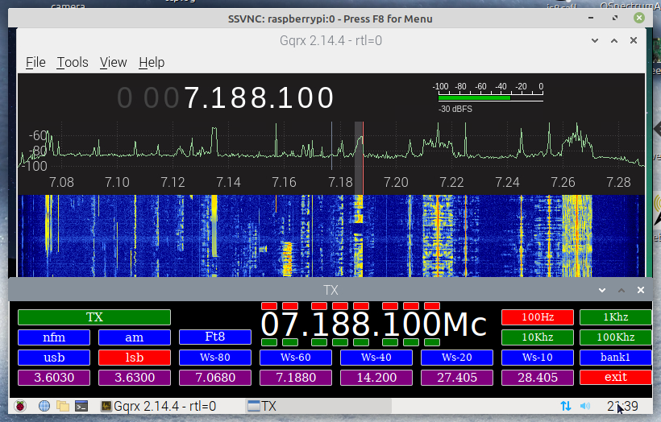Click green decrement button below the 1 Hz digit

pyautogui.click(x=432, y=342)
